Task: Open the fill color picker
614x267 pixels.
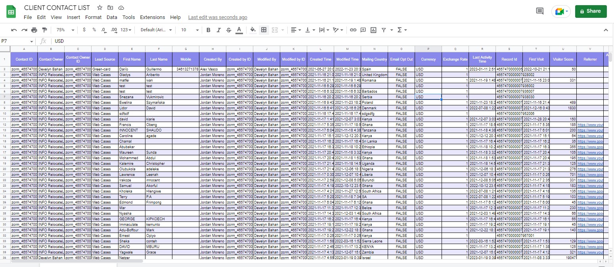Action: pos(253,30)
